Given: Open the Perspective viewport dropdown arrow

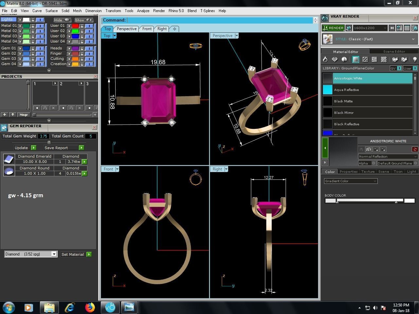Looking at the screenshot, I should pyautogui.click(x=237, y=36).
